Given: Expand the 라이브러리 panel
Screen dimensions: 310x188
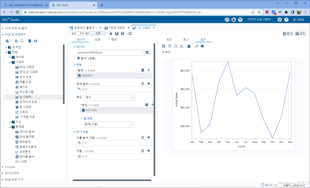Looking at the screenshot, I should pos(3,173).
